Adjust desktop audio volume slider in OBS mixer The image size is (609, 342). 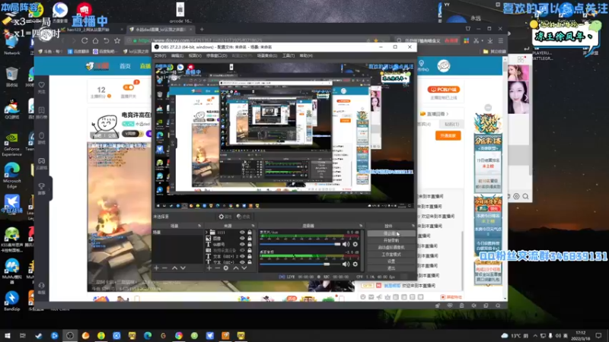[x=300, y=264]
